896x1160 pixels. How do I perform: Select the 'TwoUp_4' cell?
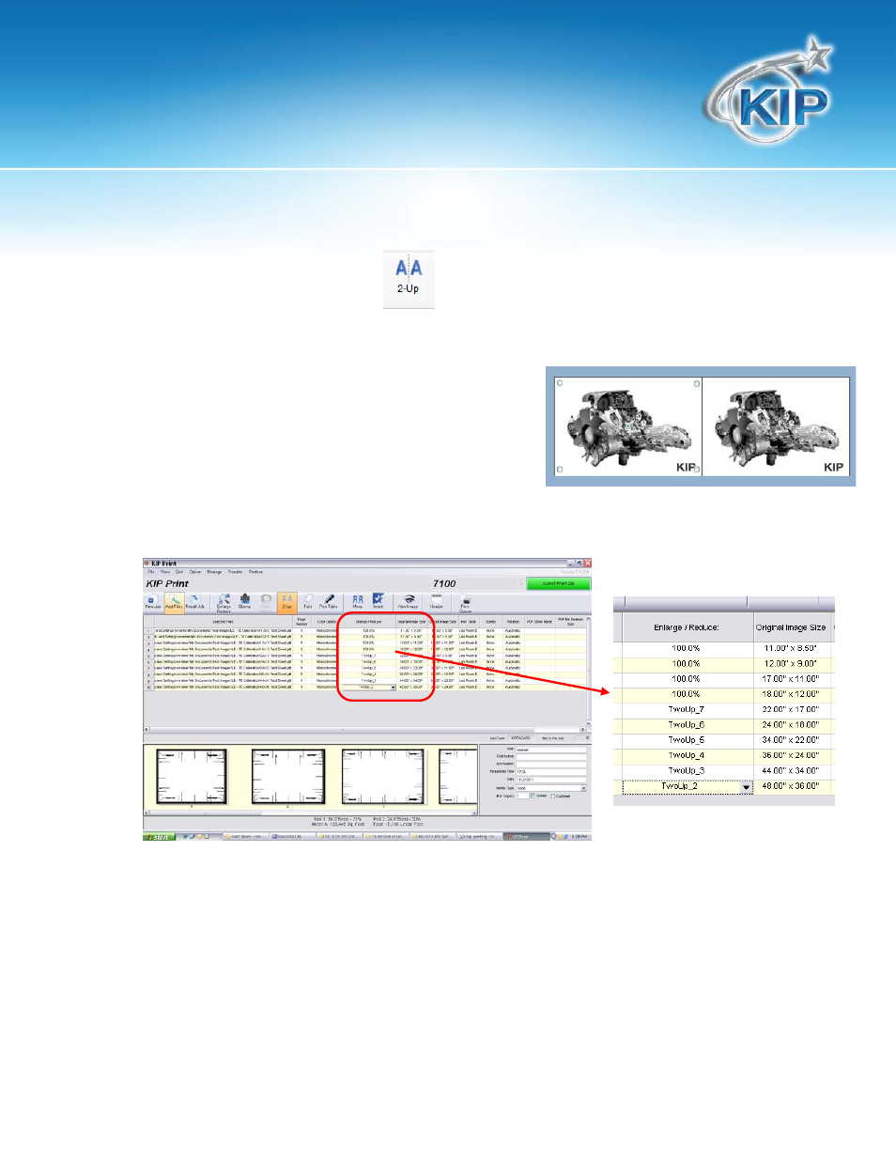(x=687, y=755)
